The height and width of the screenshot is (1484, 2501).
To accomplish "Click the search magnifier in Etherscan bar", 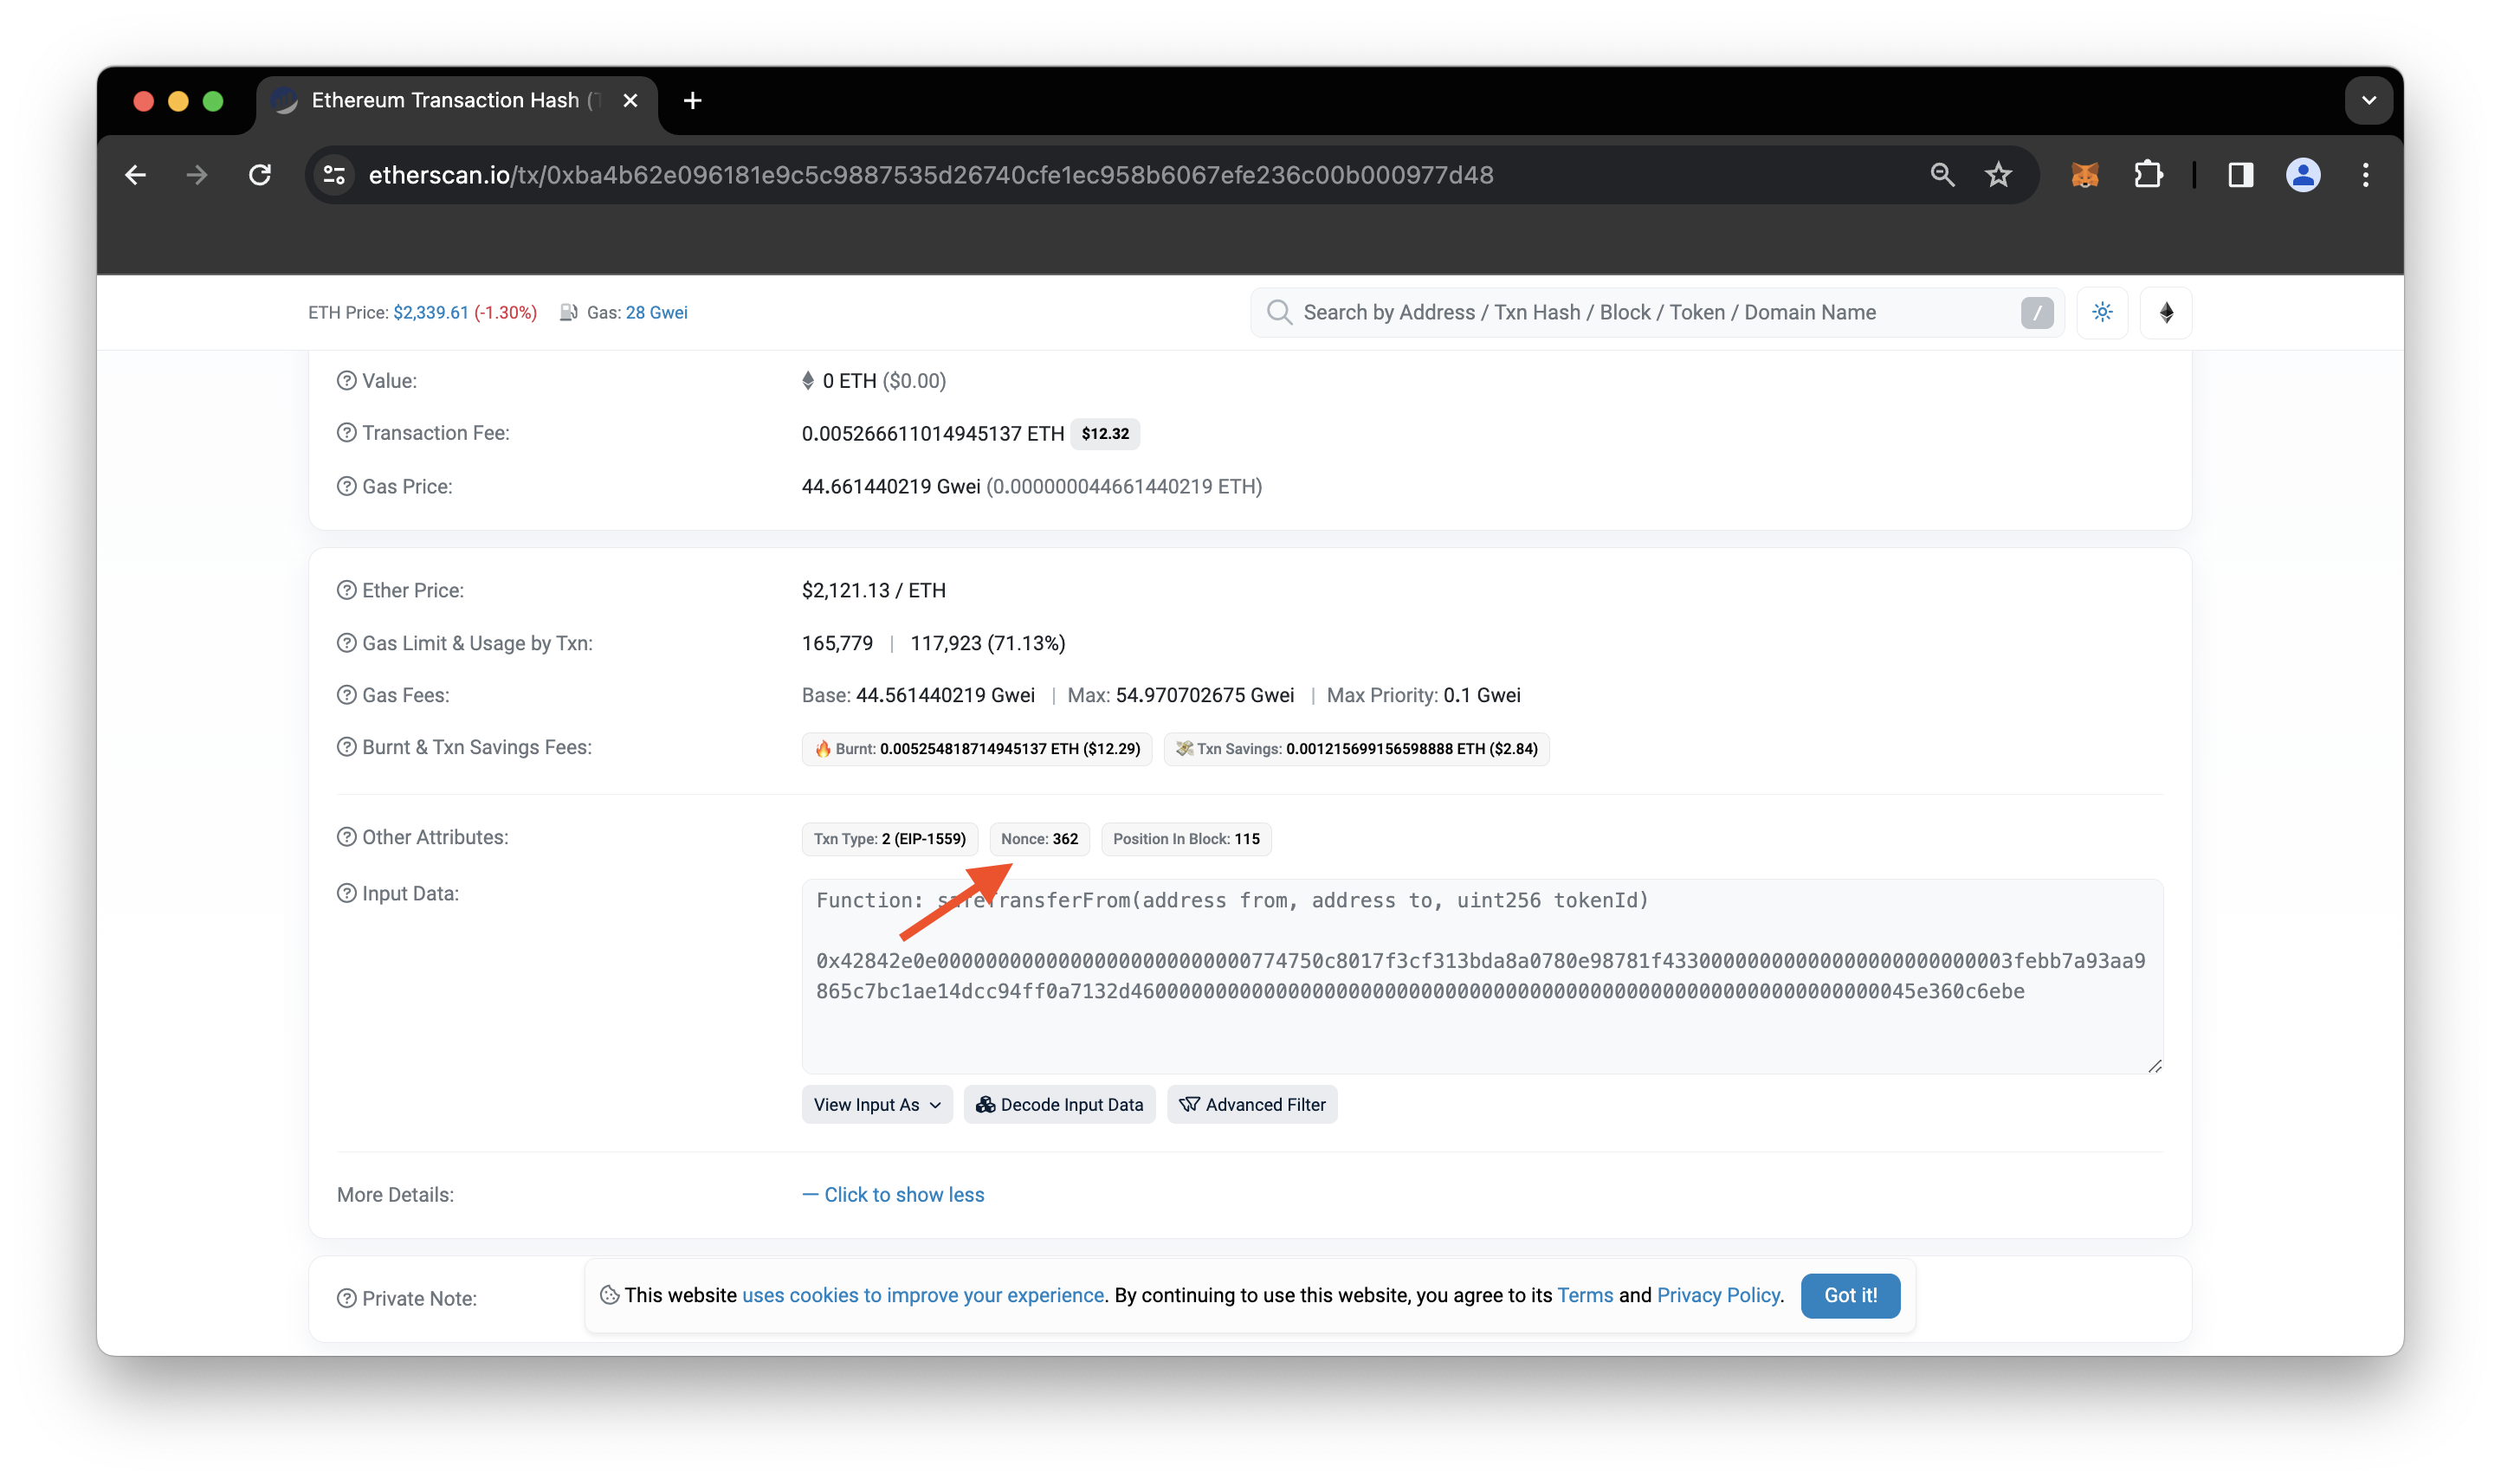I will 1278,312.
